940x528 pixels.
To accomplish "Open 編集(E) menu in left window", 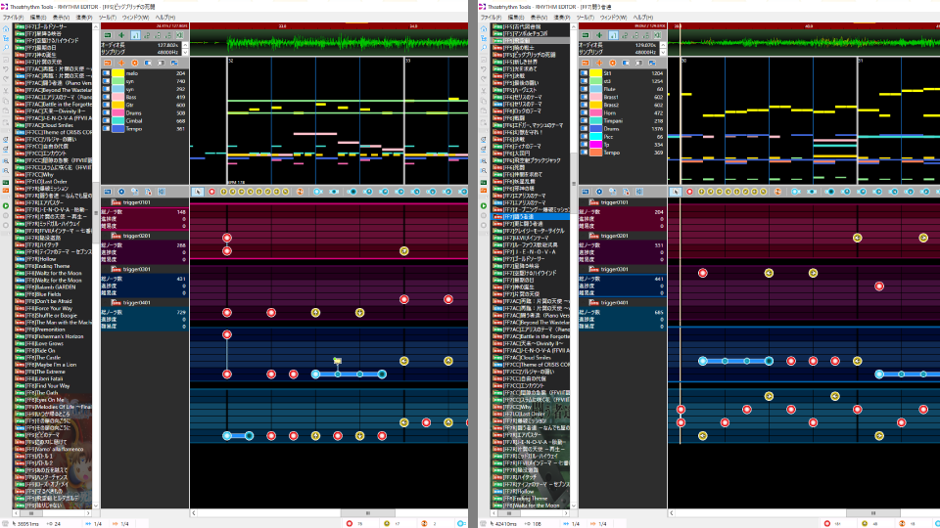I will point(38,18).
